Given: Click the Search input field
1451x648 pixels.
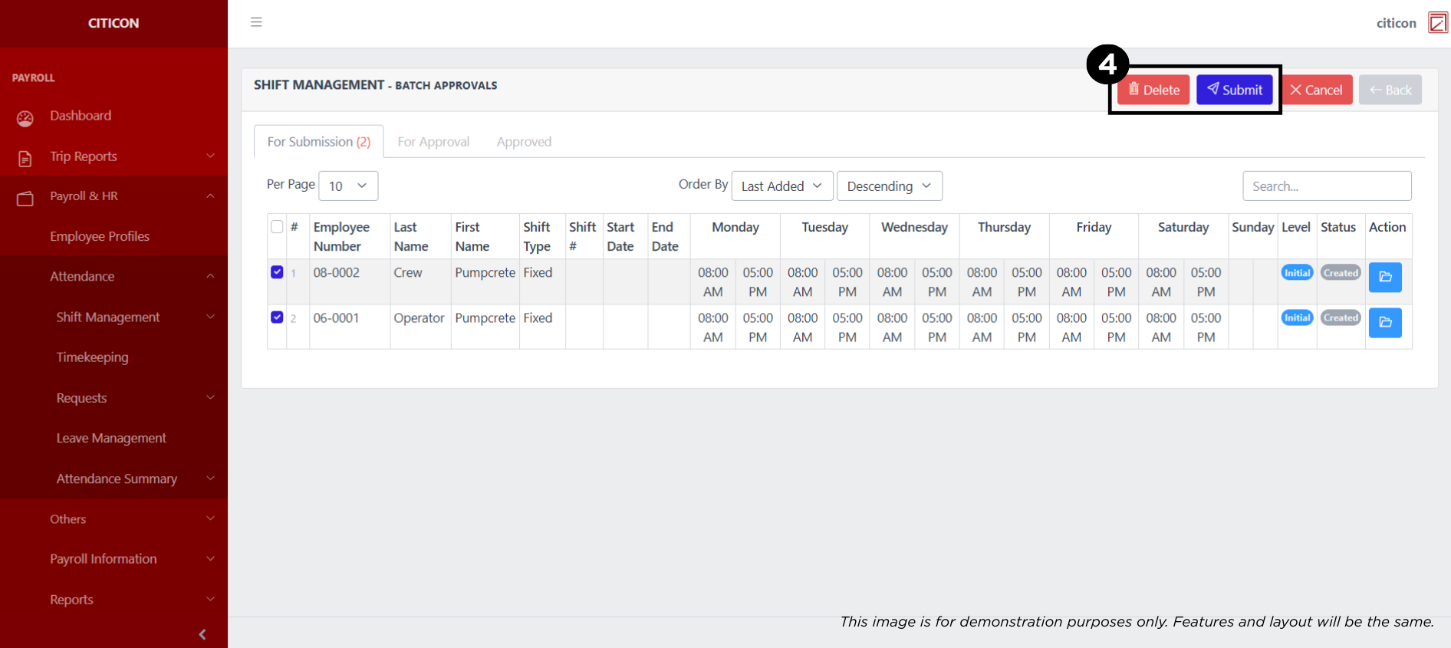Looking at the screenshot, I should 1326,186.
